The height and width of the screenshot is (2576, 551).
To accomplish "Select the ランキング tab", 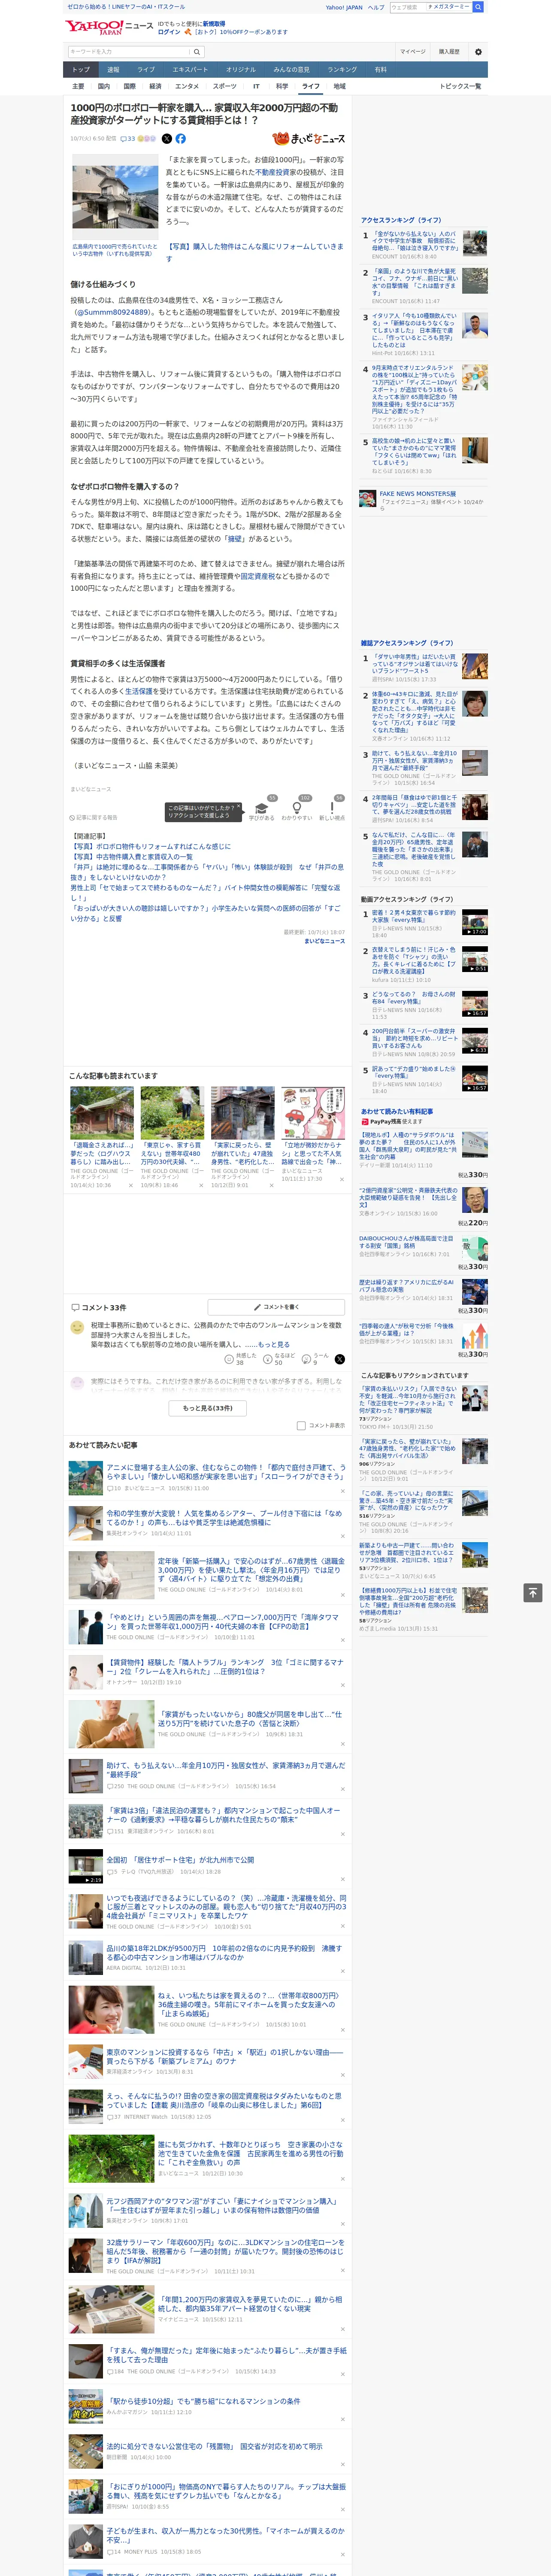I will click(x=342, y=70).
